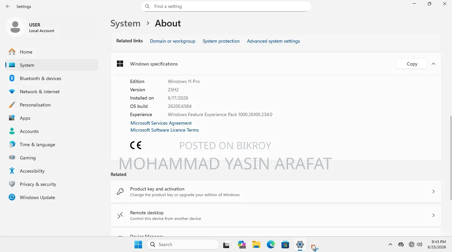Click the Privacy & security shield icon

point(12,184)
